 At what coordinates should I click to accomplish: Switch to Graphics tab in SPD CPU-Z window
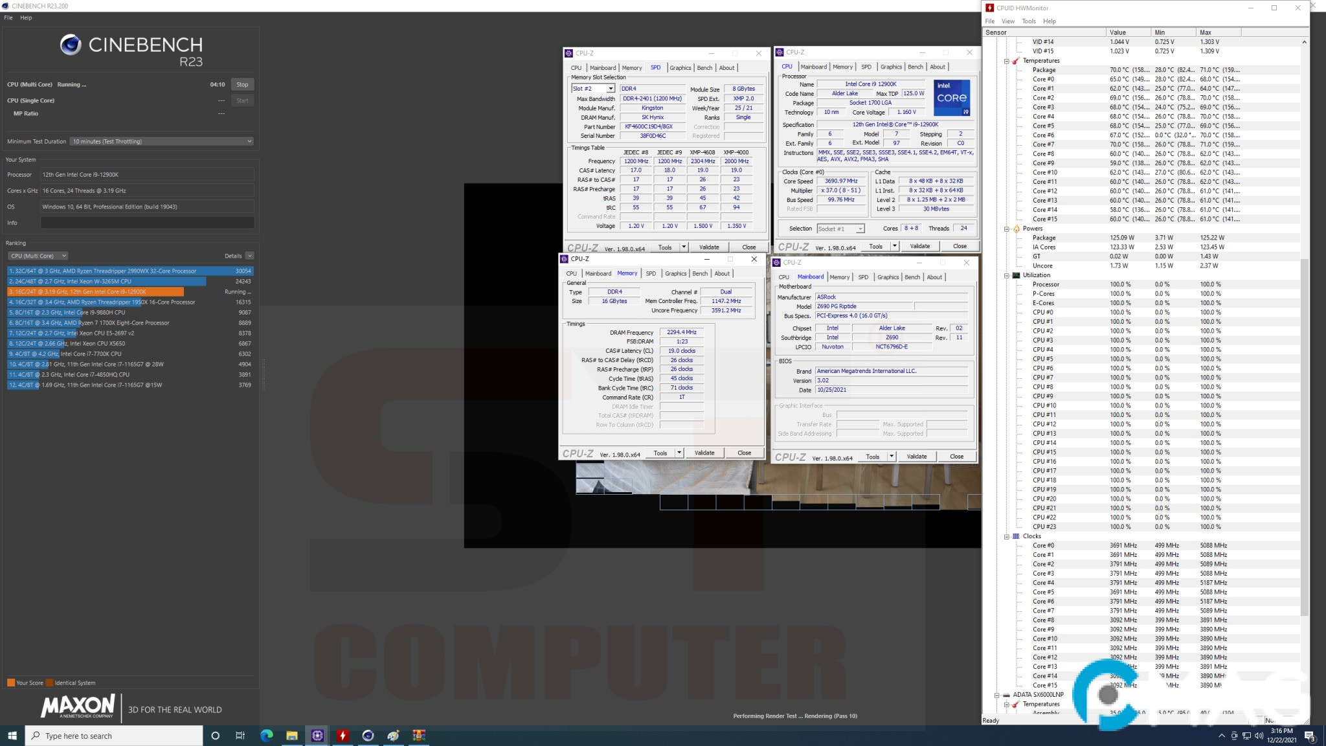point(680,68)
